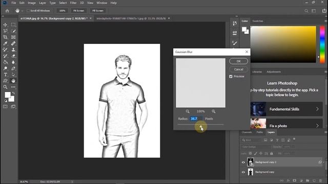The image size is (328, 184).
Task: Select the Paint Bucket tool
Action: tap(5, 62)
